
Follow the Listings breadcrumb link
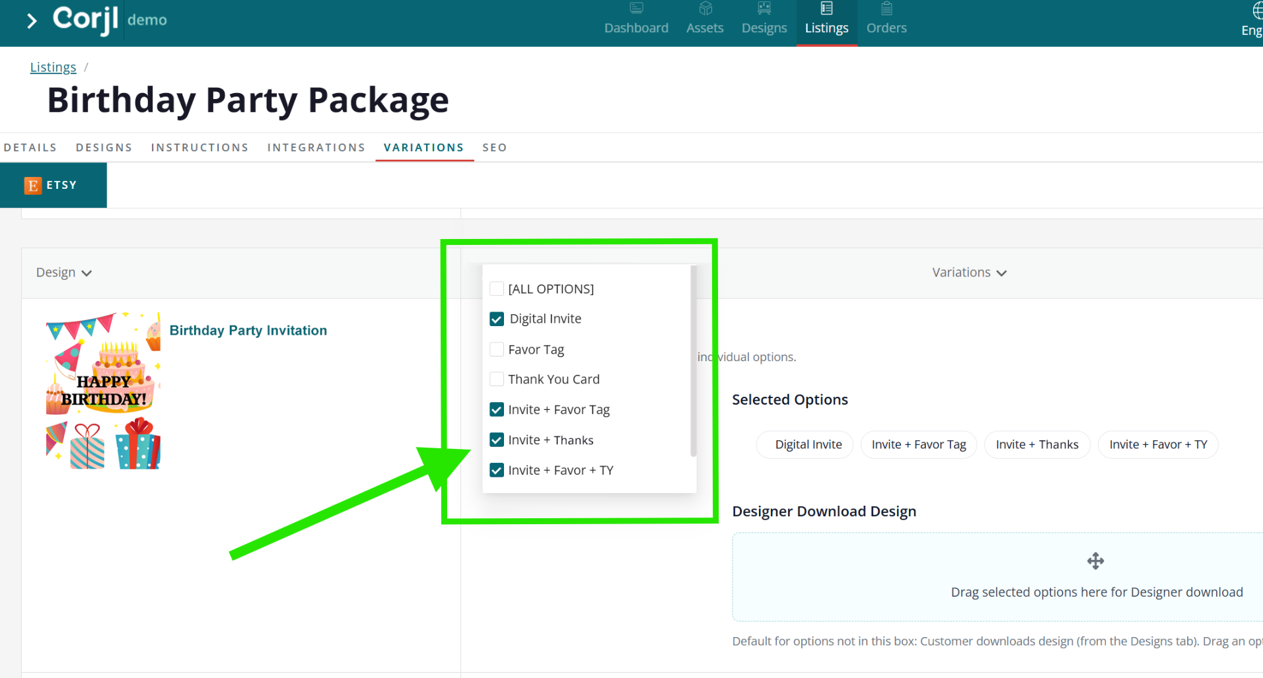53,67
